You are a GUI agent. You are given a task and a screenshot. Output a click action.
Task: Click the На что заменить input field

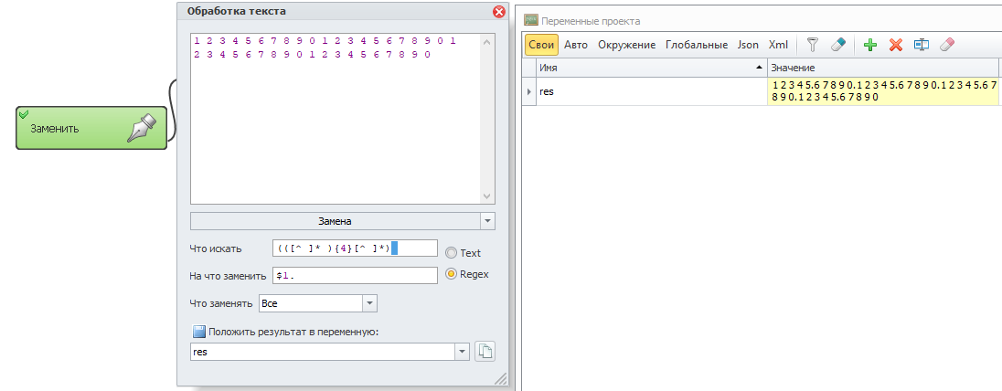tap(355, 275)
